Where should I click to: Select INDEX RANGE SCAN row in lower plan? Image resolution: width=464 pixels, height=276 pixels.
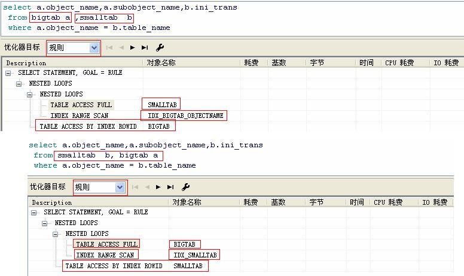tap(105, 255)
